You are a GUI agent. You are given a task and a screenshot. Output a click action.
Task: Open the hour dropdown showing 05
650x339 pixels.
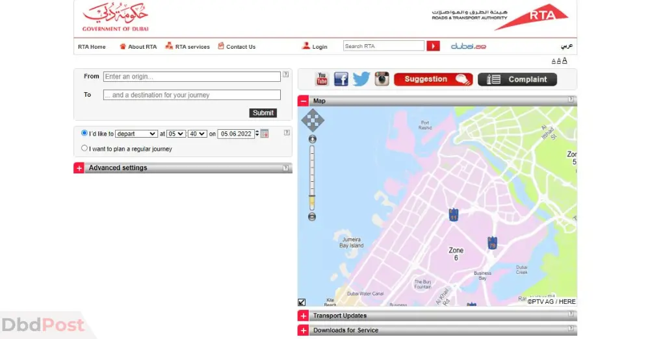pyautogui.click(x=175, y=134)
